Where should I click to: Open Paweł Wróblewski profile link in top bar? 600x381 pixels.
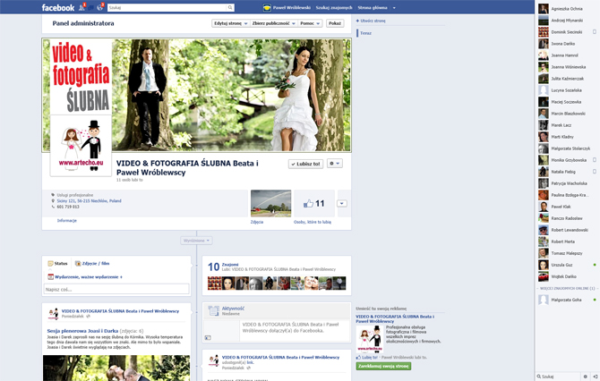coord(292,8)
